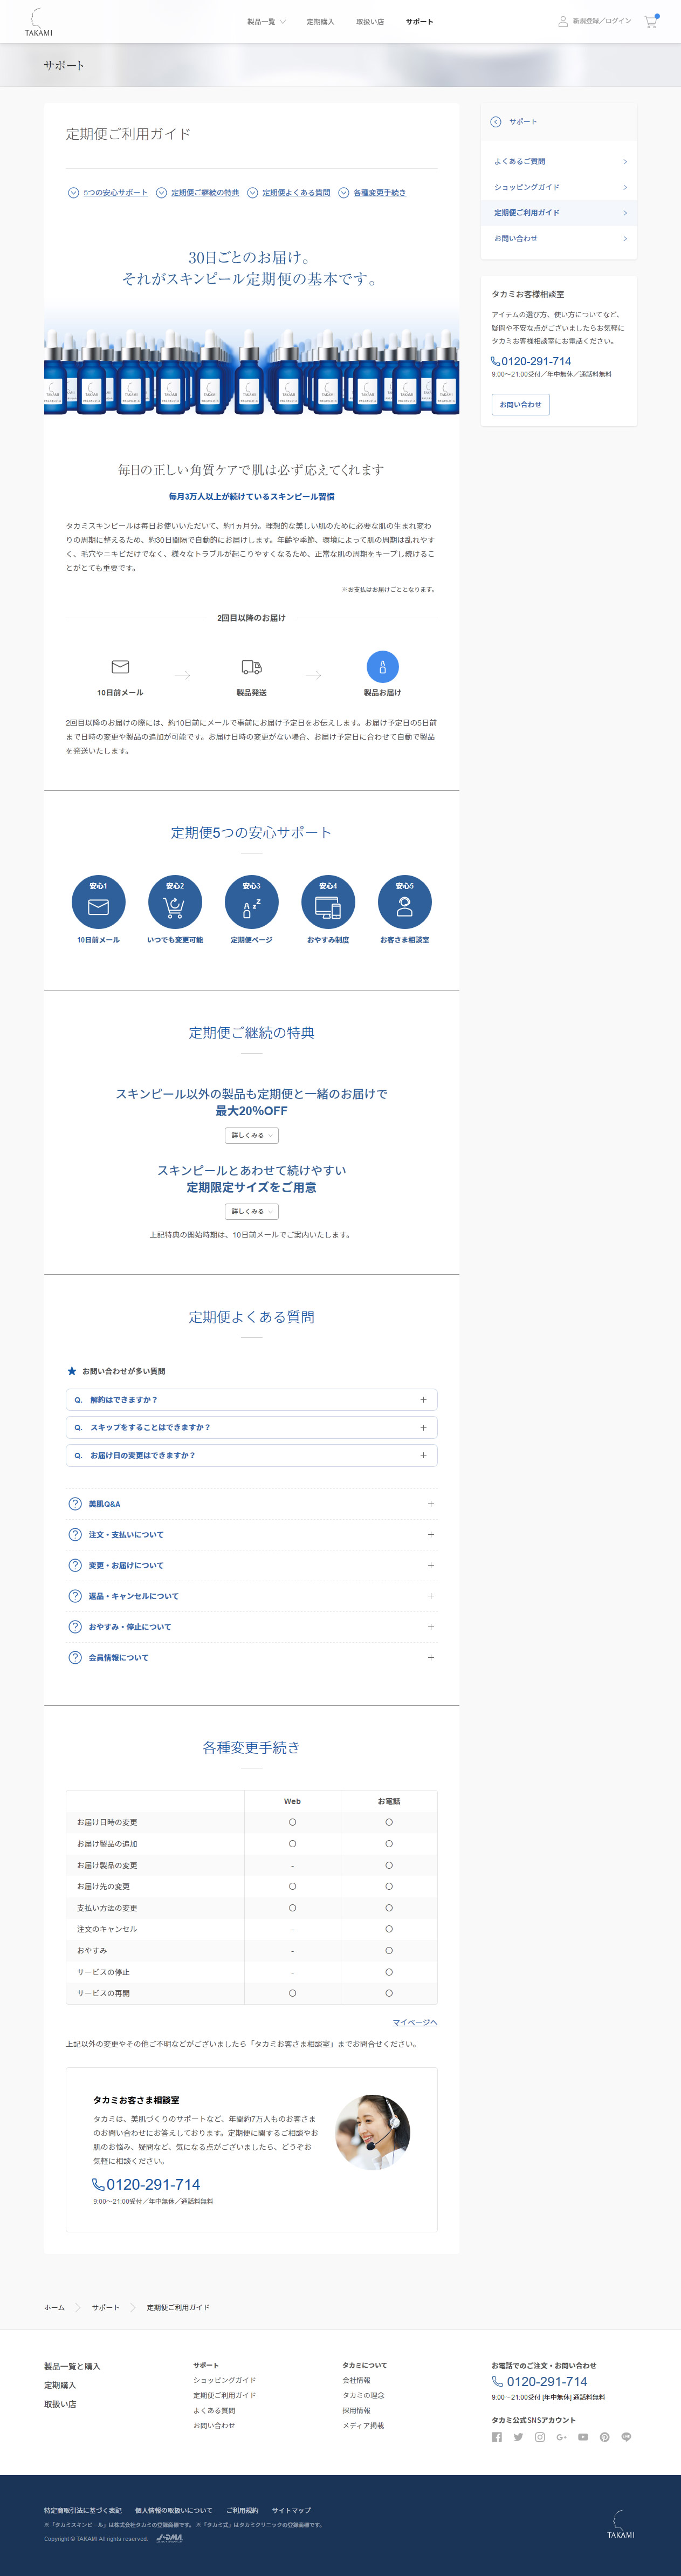The height and width of the screenshot is (2576, 681).
Task: Click the large 0120-291-714 in お客さま相談室 box
Action: [146, 2184]
